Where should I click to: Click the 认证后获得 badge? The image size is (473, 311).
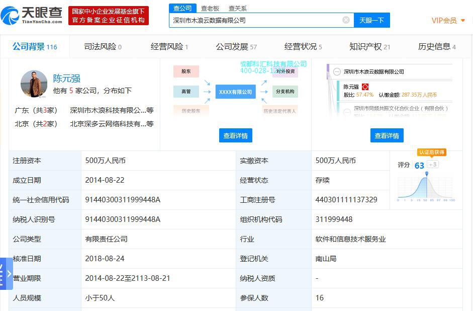[432, 152]
